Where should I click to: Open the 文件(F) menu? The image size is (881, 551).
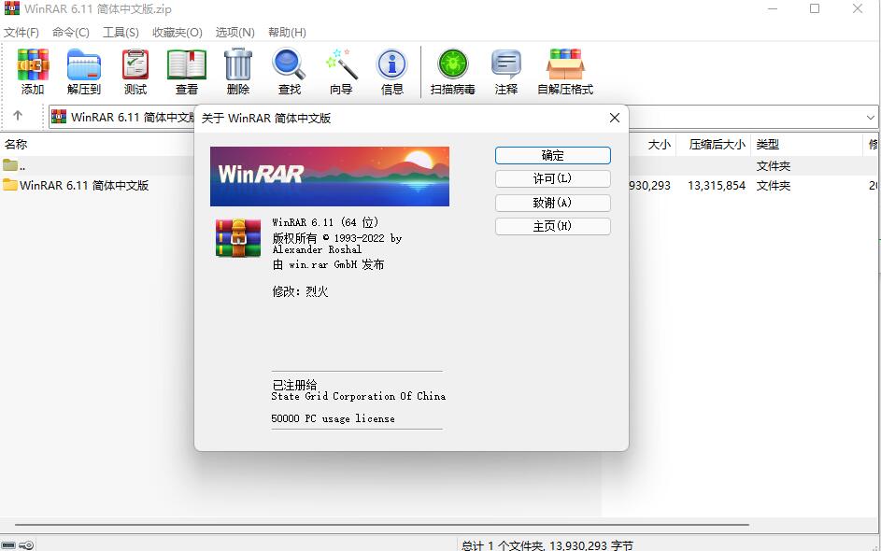coord(21,32)
